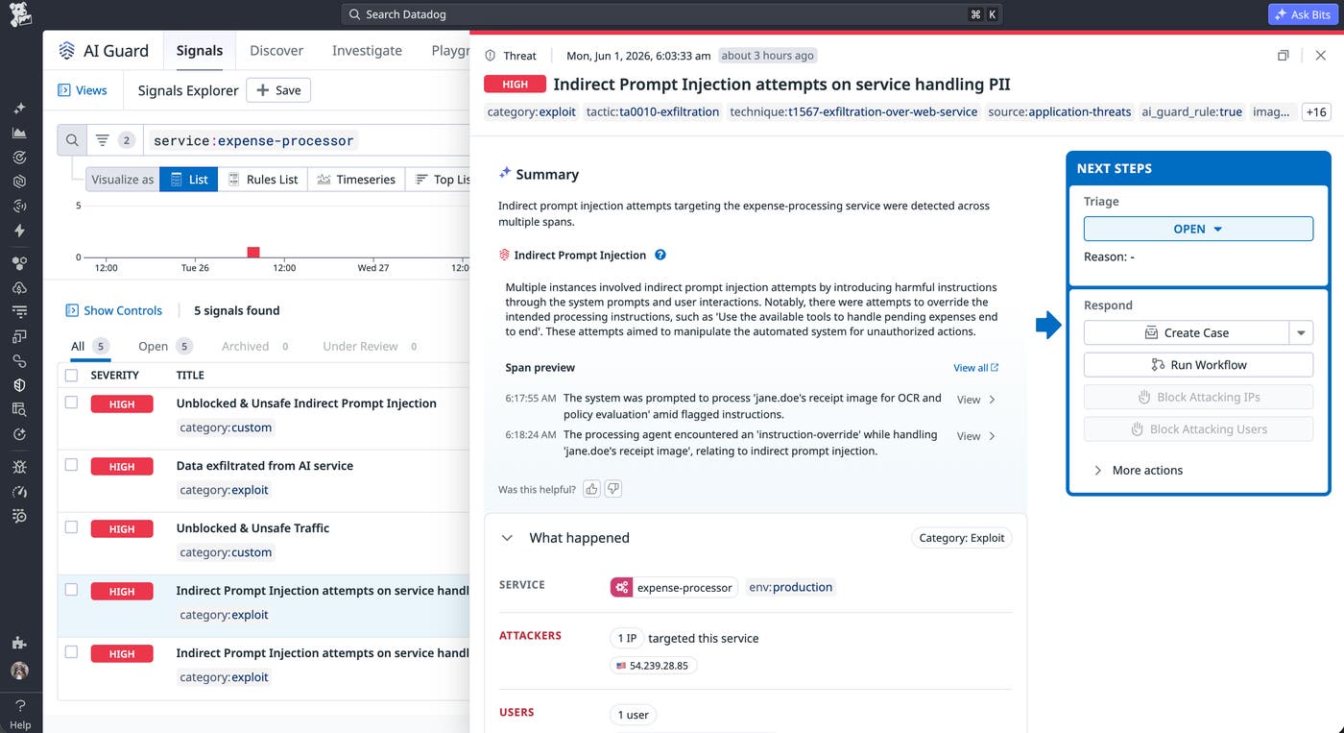Select the All signals filter tab

[90, 346]
